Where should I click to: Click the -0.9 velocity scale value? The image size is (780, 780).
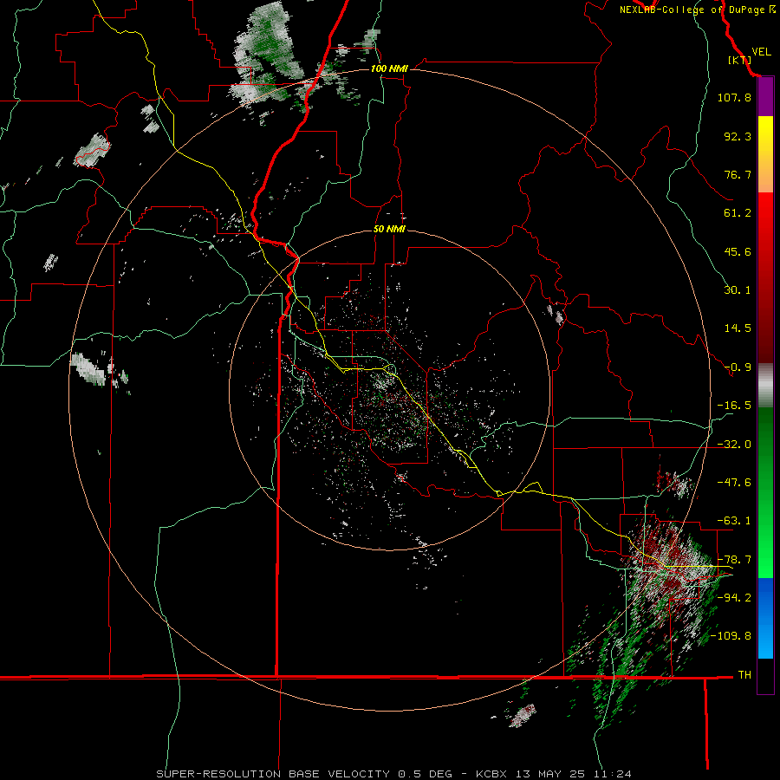[x=738, y=367]
